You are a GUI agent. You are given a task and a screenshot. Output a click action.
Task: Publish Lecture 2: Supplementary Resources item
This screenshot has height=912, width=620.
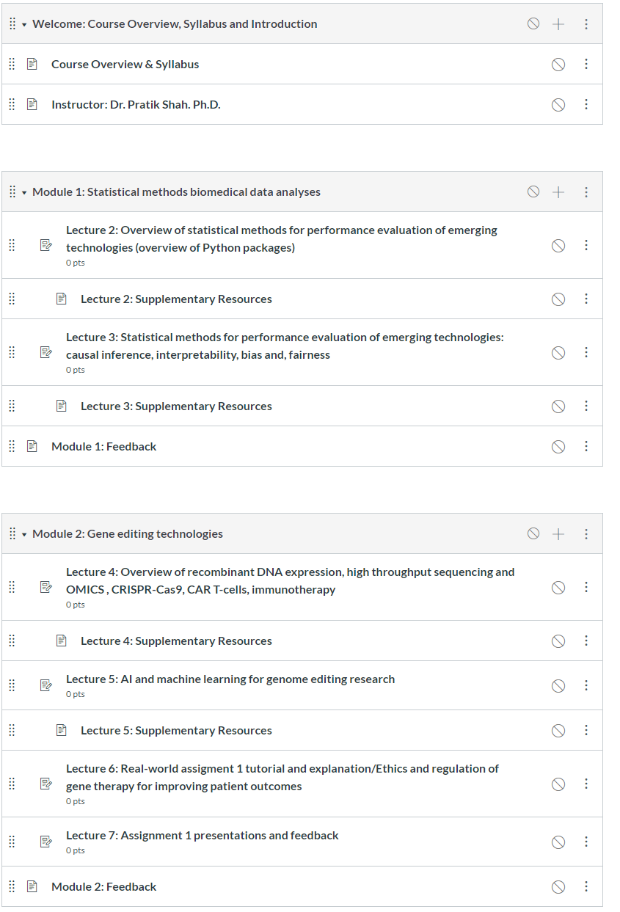[558, 299]
